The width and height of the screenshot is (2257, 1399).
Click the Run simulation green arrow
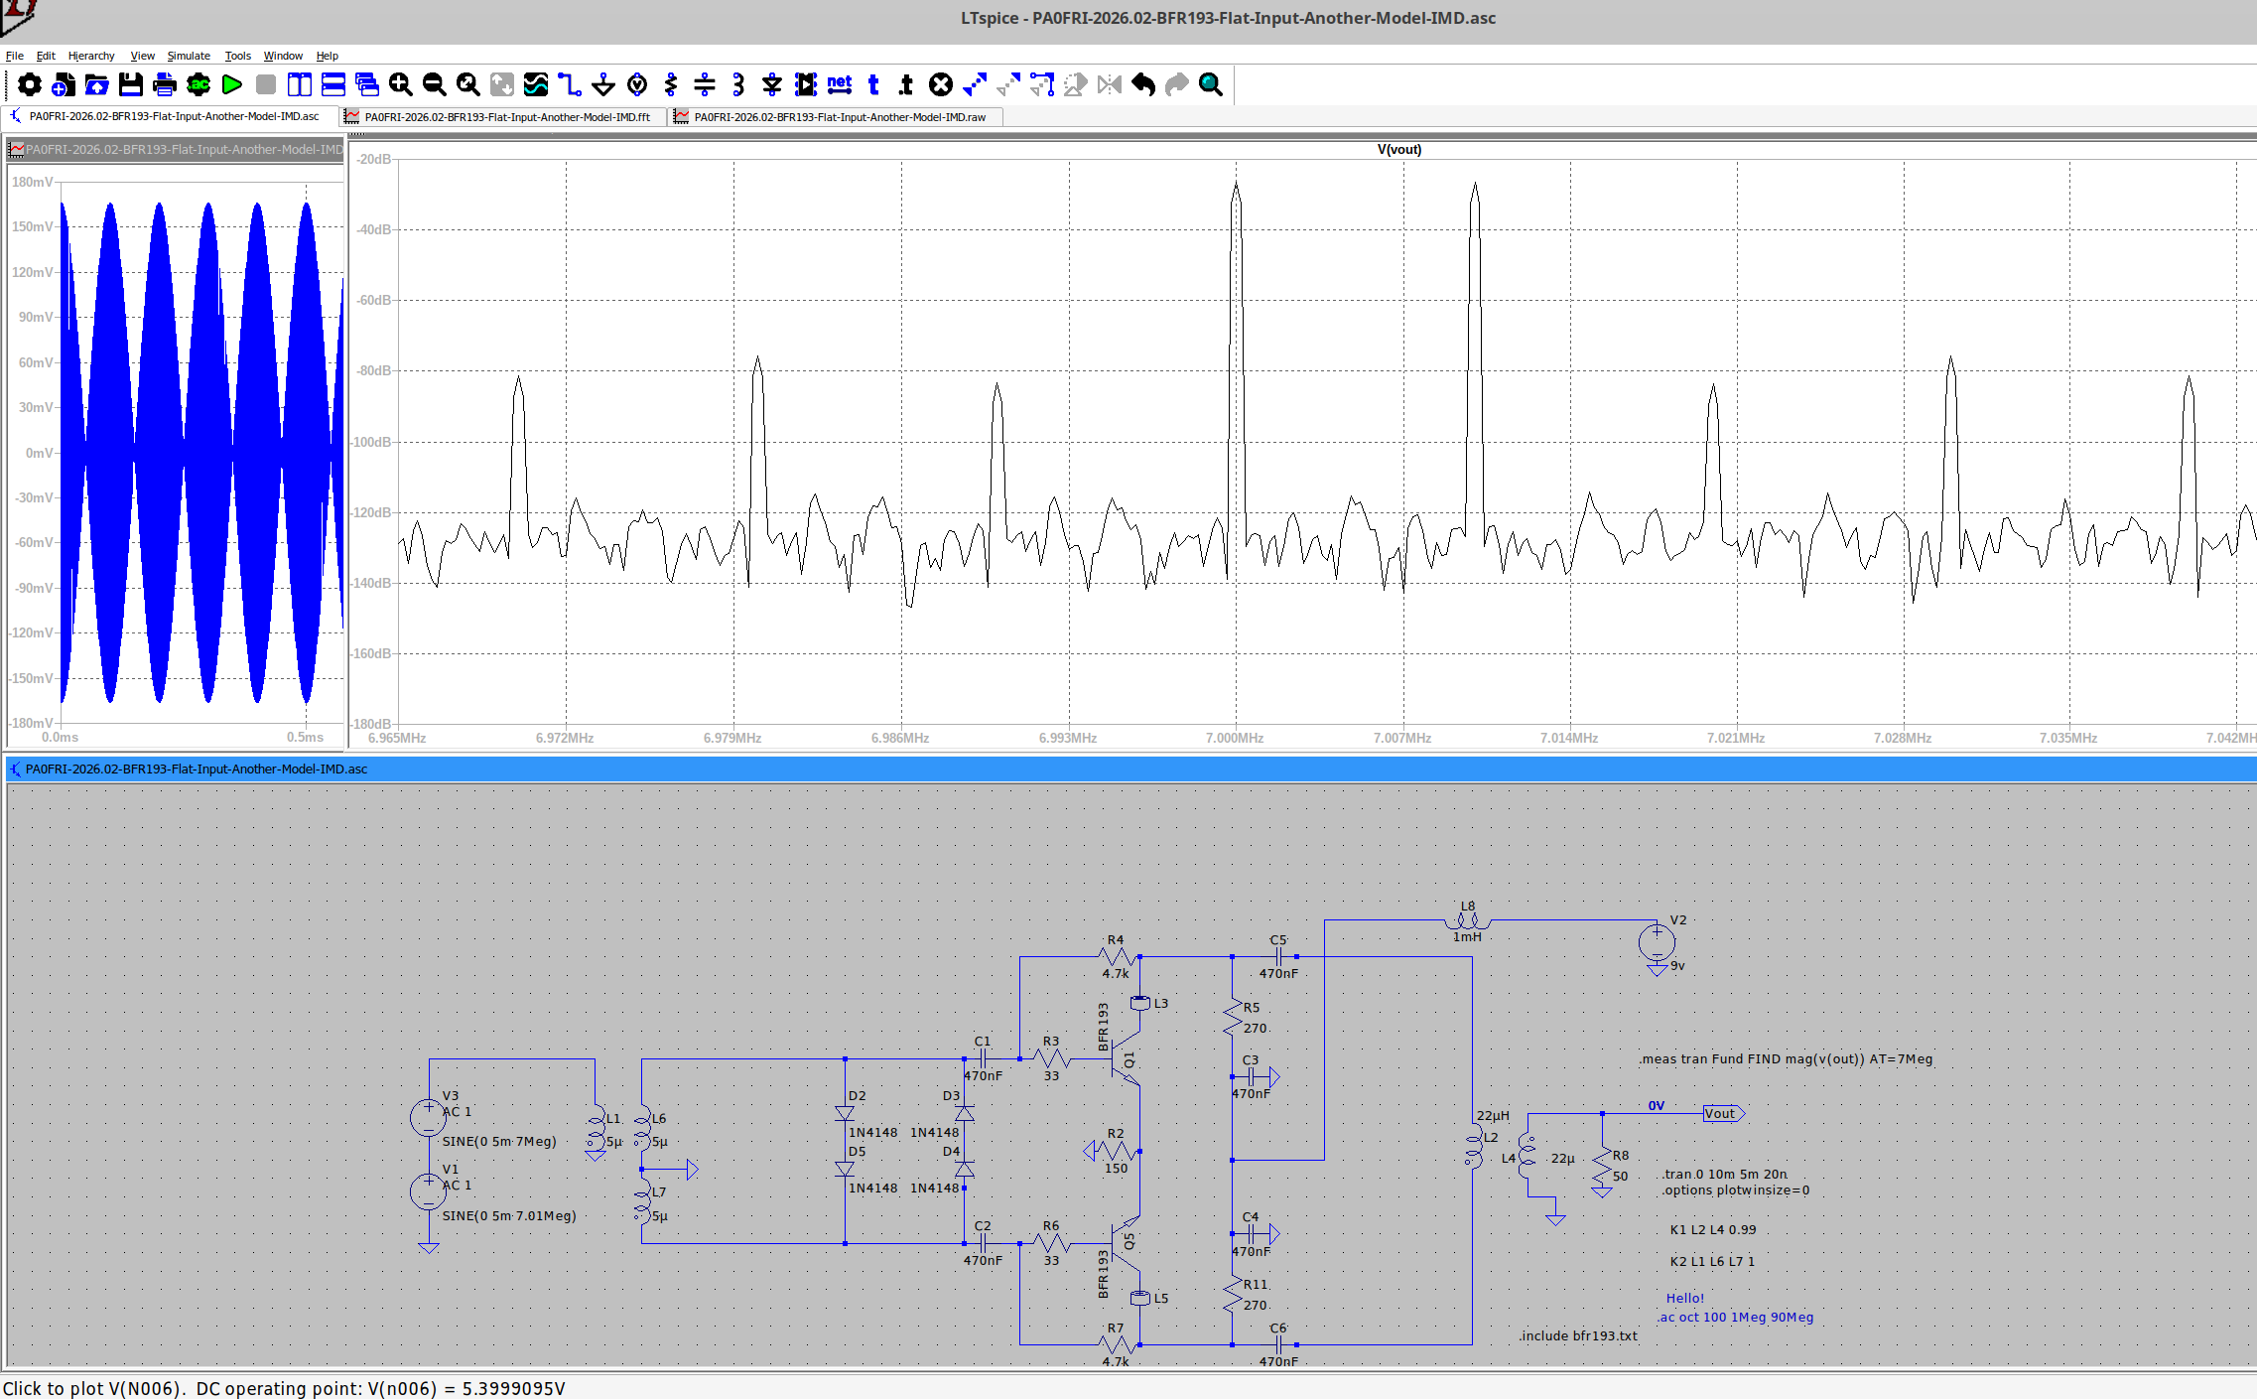(232, 85)
